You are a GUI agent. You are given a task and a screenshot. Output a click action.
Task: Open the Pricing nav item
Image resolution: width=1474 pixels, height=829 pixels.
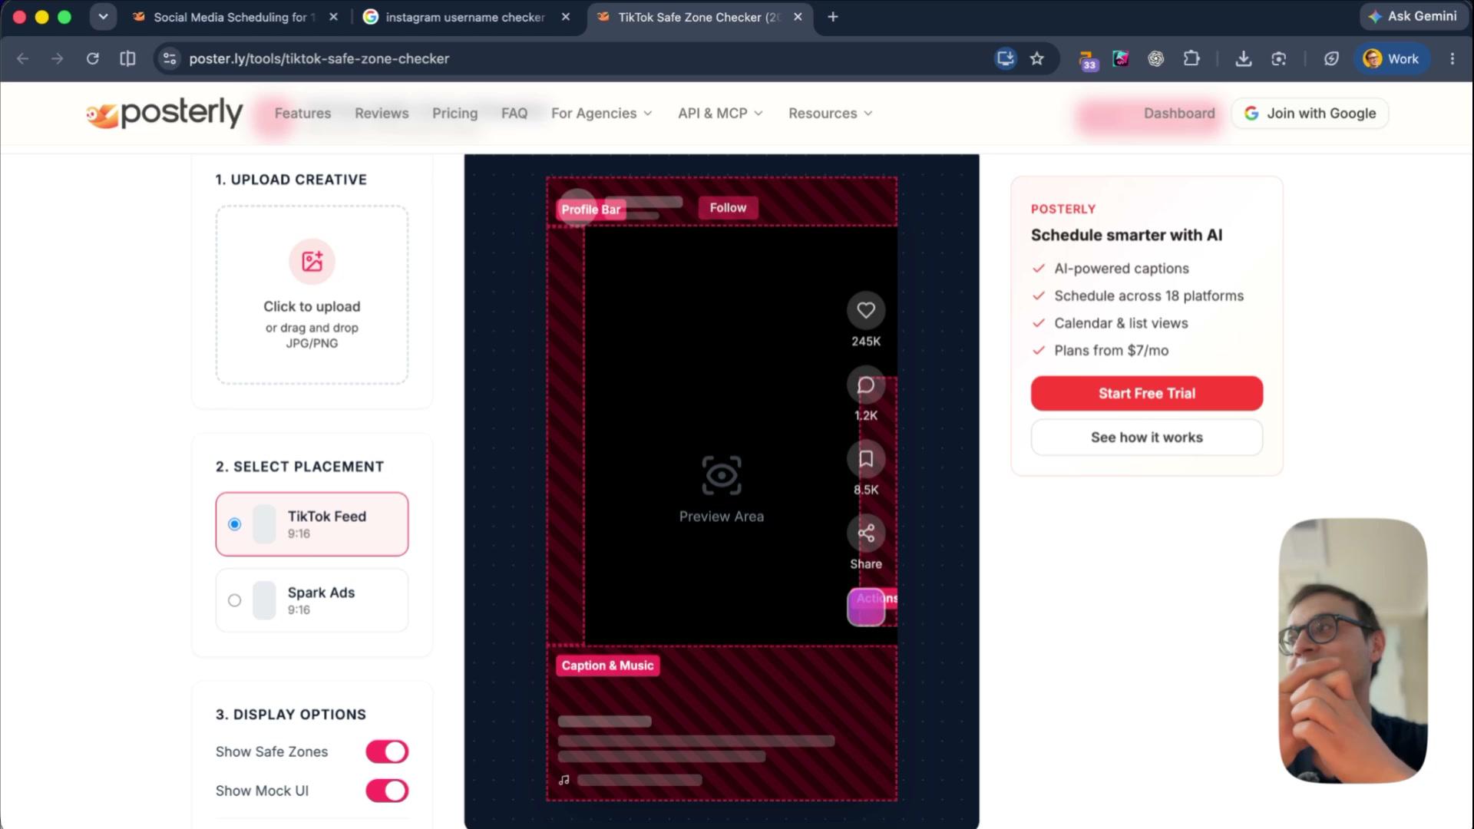454,113
